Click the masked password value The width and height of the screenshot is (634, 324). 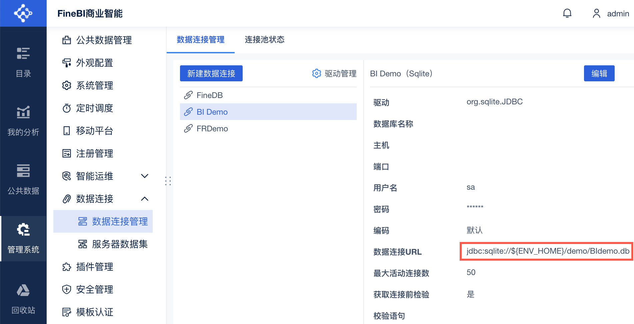coord(475,207)
